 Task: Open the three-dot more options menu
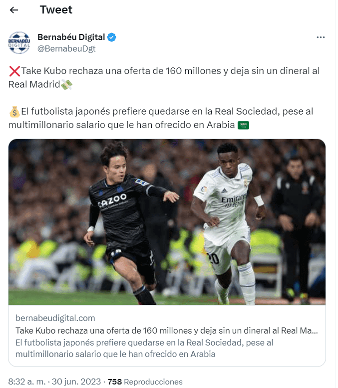click(x=321, y=37)
